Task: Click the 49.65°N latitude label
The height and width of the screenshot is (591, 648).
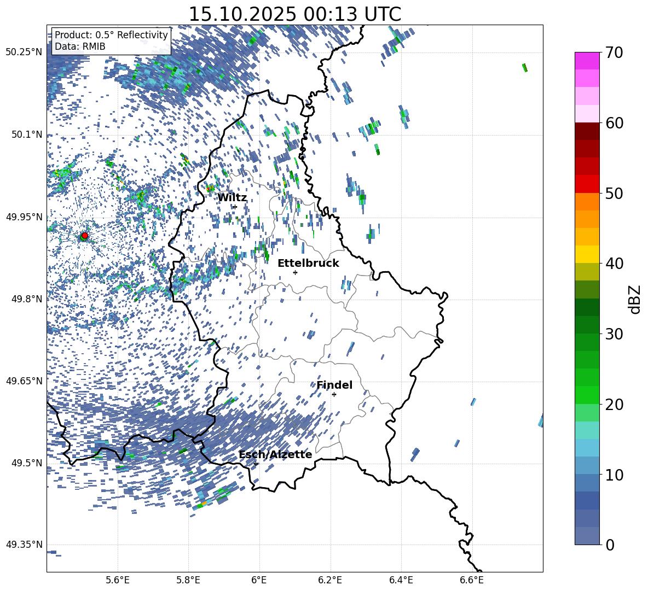Action: point(24,381)
